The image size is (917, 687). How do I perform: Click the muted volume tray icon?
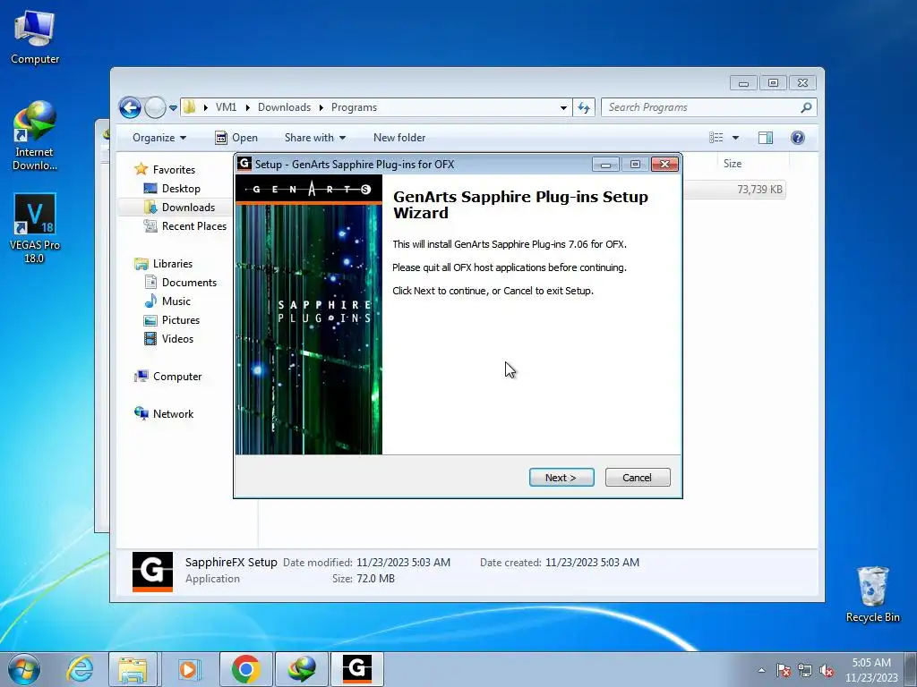827,670
